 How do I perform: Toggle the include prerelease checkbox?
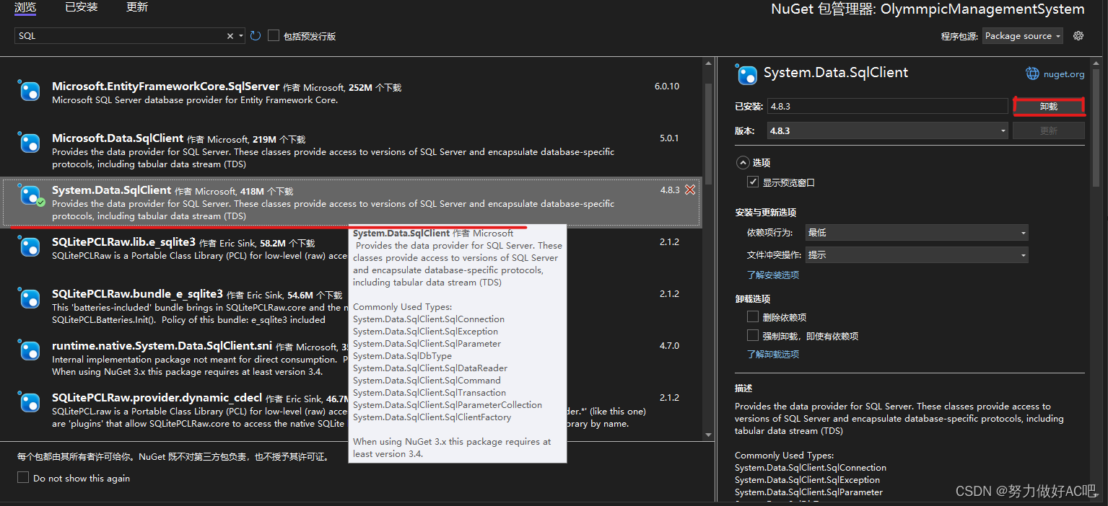[x=274, y=35]
